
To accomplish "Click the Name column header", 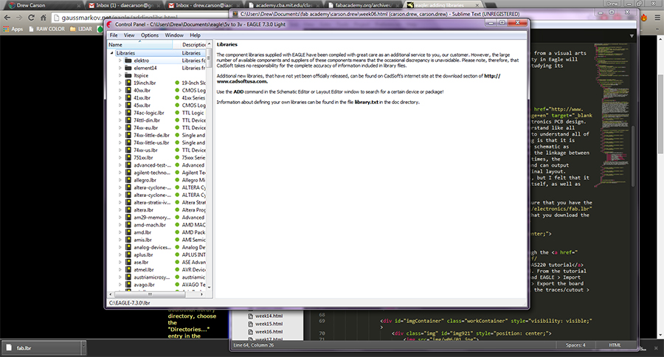I will (139, 44).
